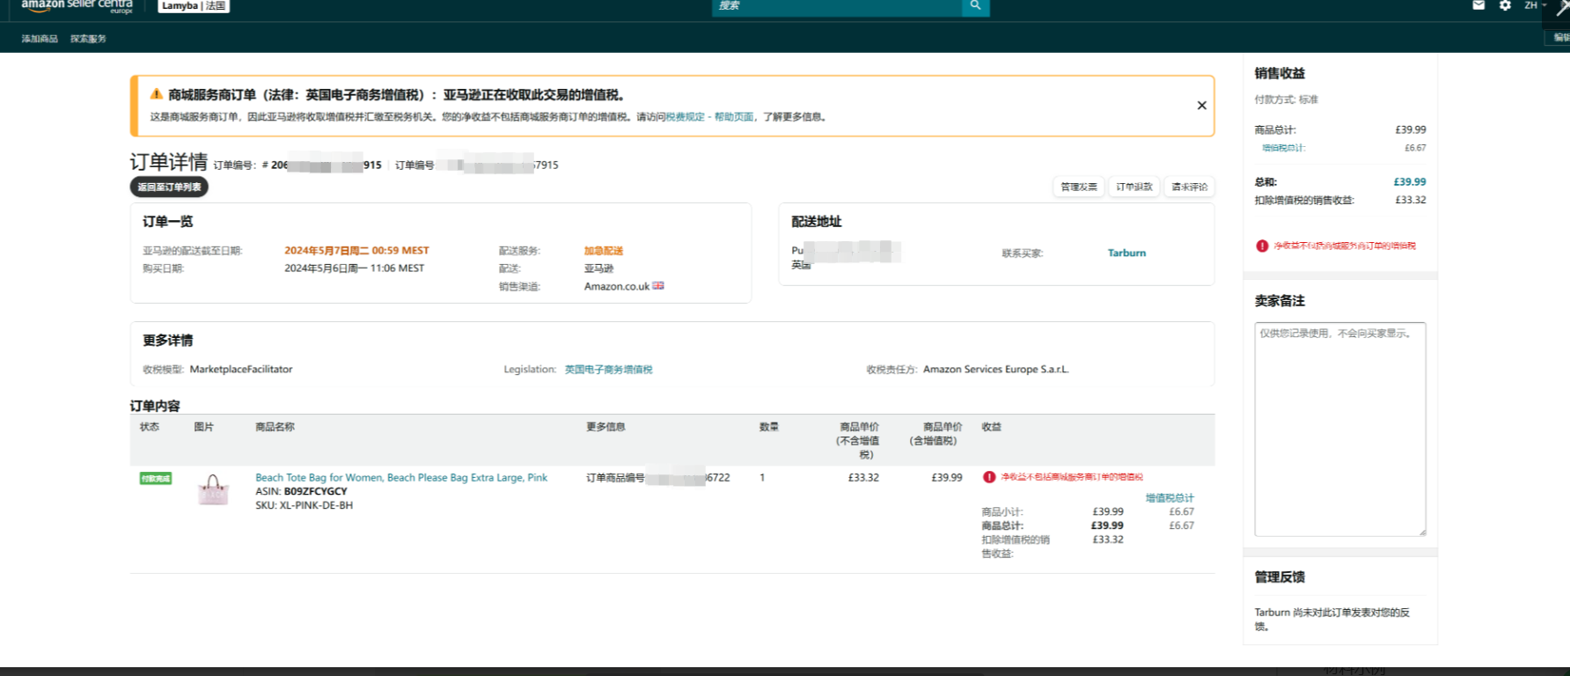This screenshot has width=1570, height=676.
Task: Click the red alert icon in order row
Action: pos(989,477)
